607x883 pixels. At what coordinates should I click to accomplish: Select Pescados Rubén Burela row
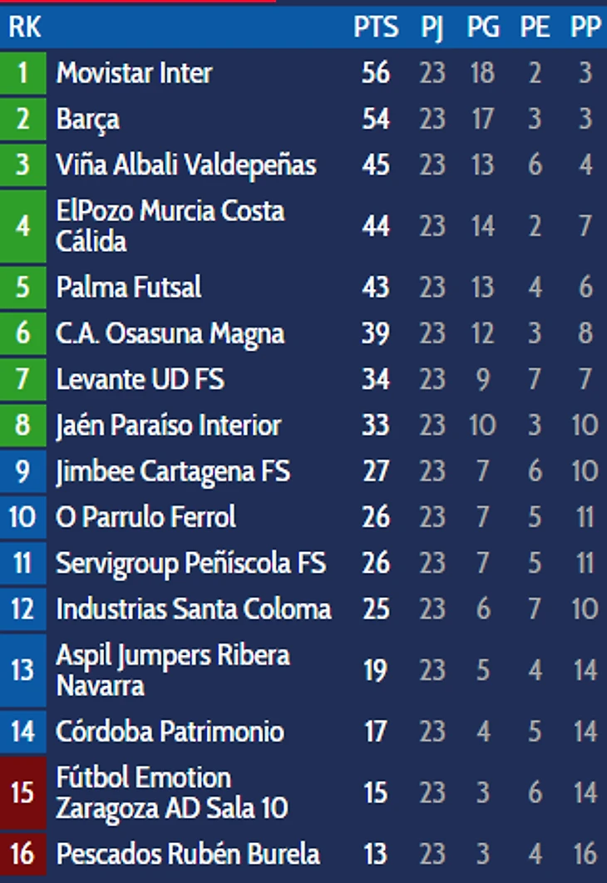click(x=187, y=854)
